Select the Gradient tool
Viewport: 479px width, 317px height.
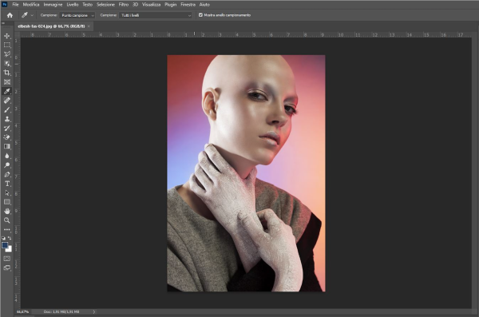pyautogui.click(x=6, y=146)
